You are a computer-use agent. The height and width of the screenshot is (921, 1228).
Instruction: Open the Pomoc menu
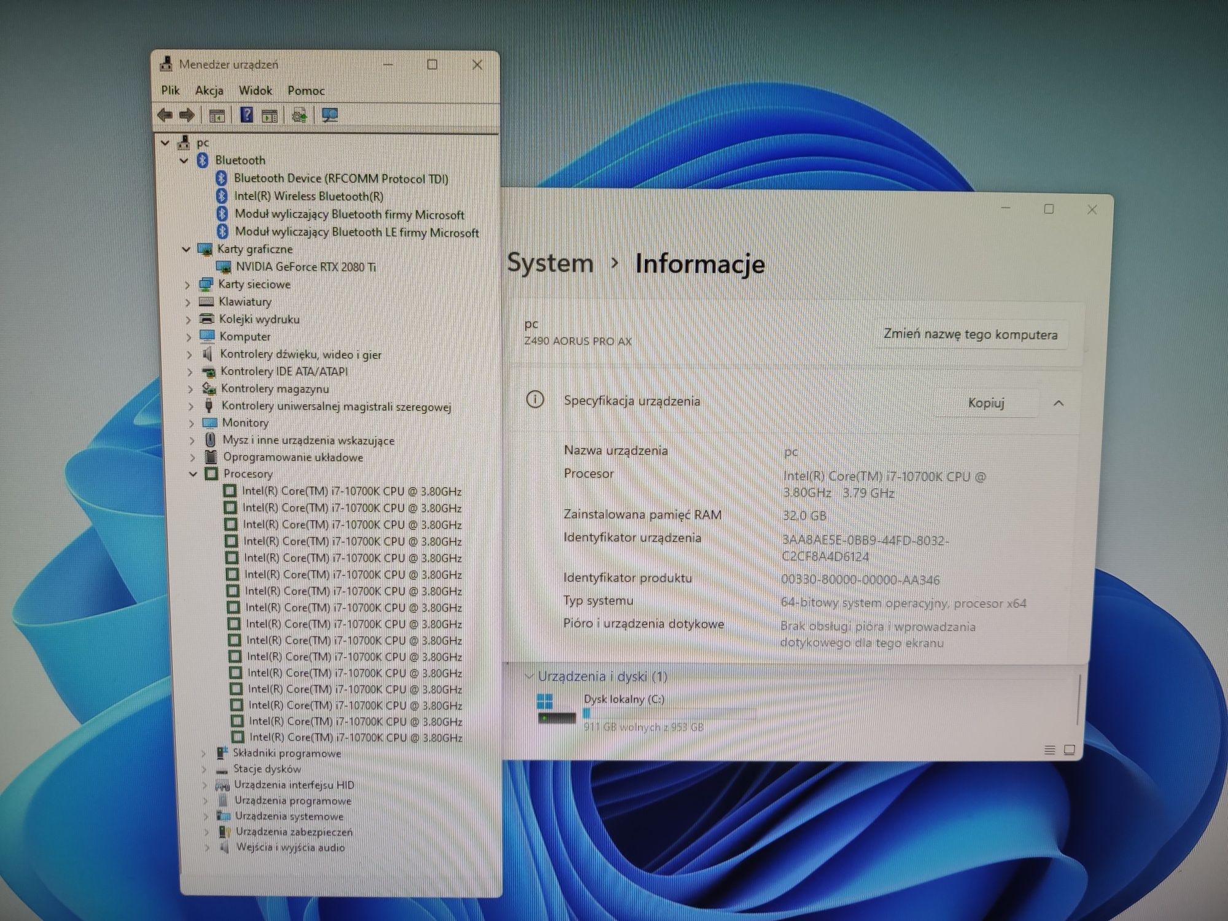click(x=306, y=91)
